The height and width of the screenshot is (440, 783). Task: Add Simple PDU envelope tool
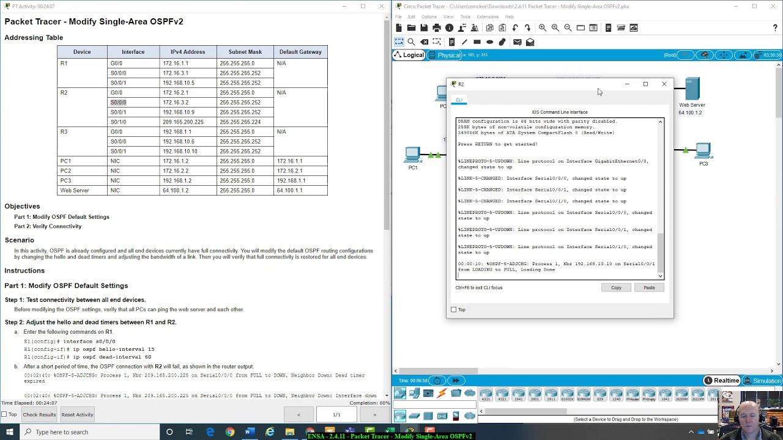tap(517, 42)
